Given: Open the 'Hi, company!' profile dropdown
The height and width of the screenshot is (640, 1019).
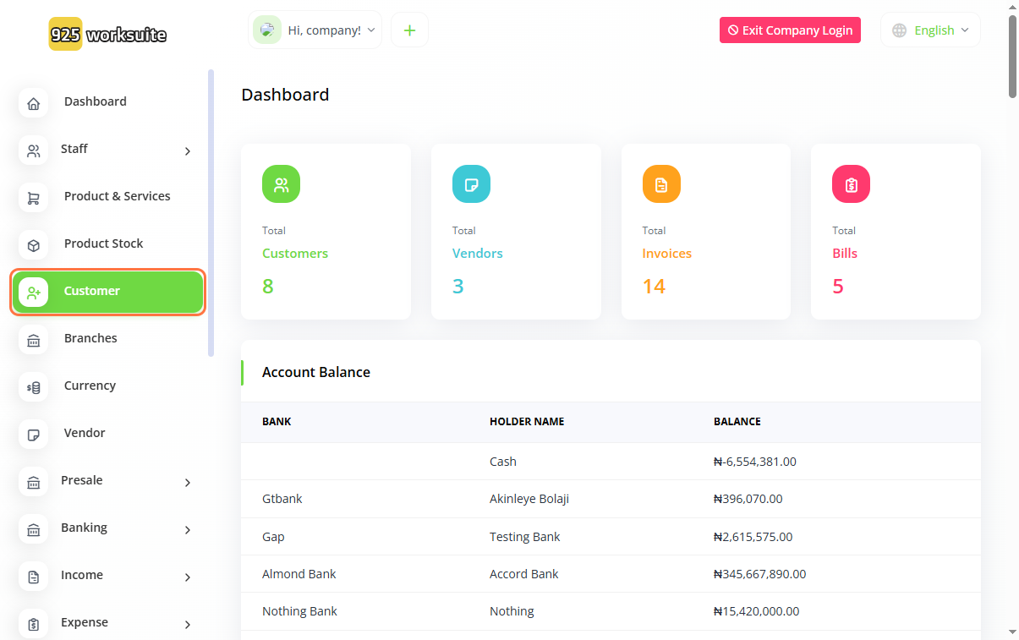Looking at the screenshot, I should click(x=315, y=30).
